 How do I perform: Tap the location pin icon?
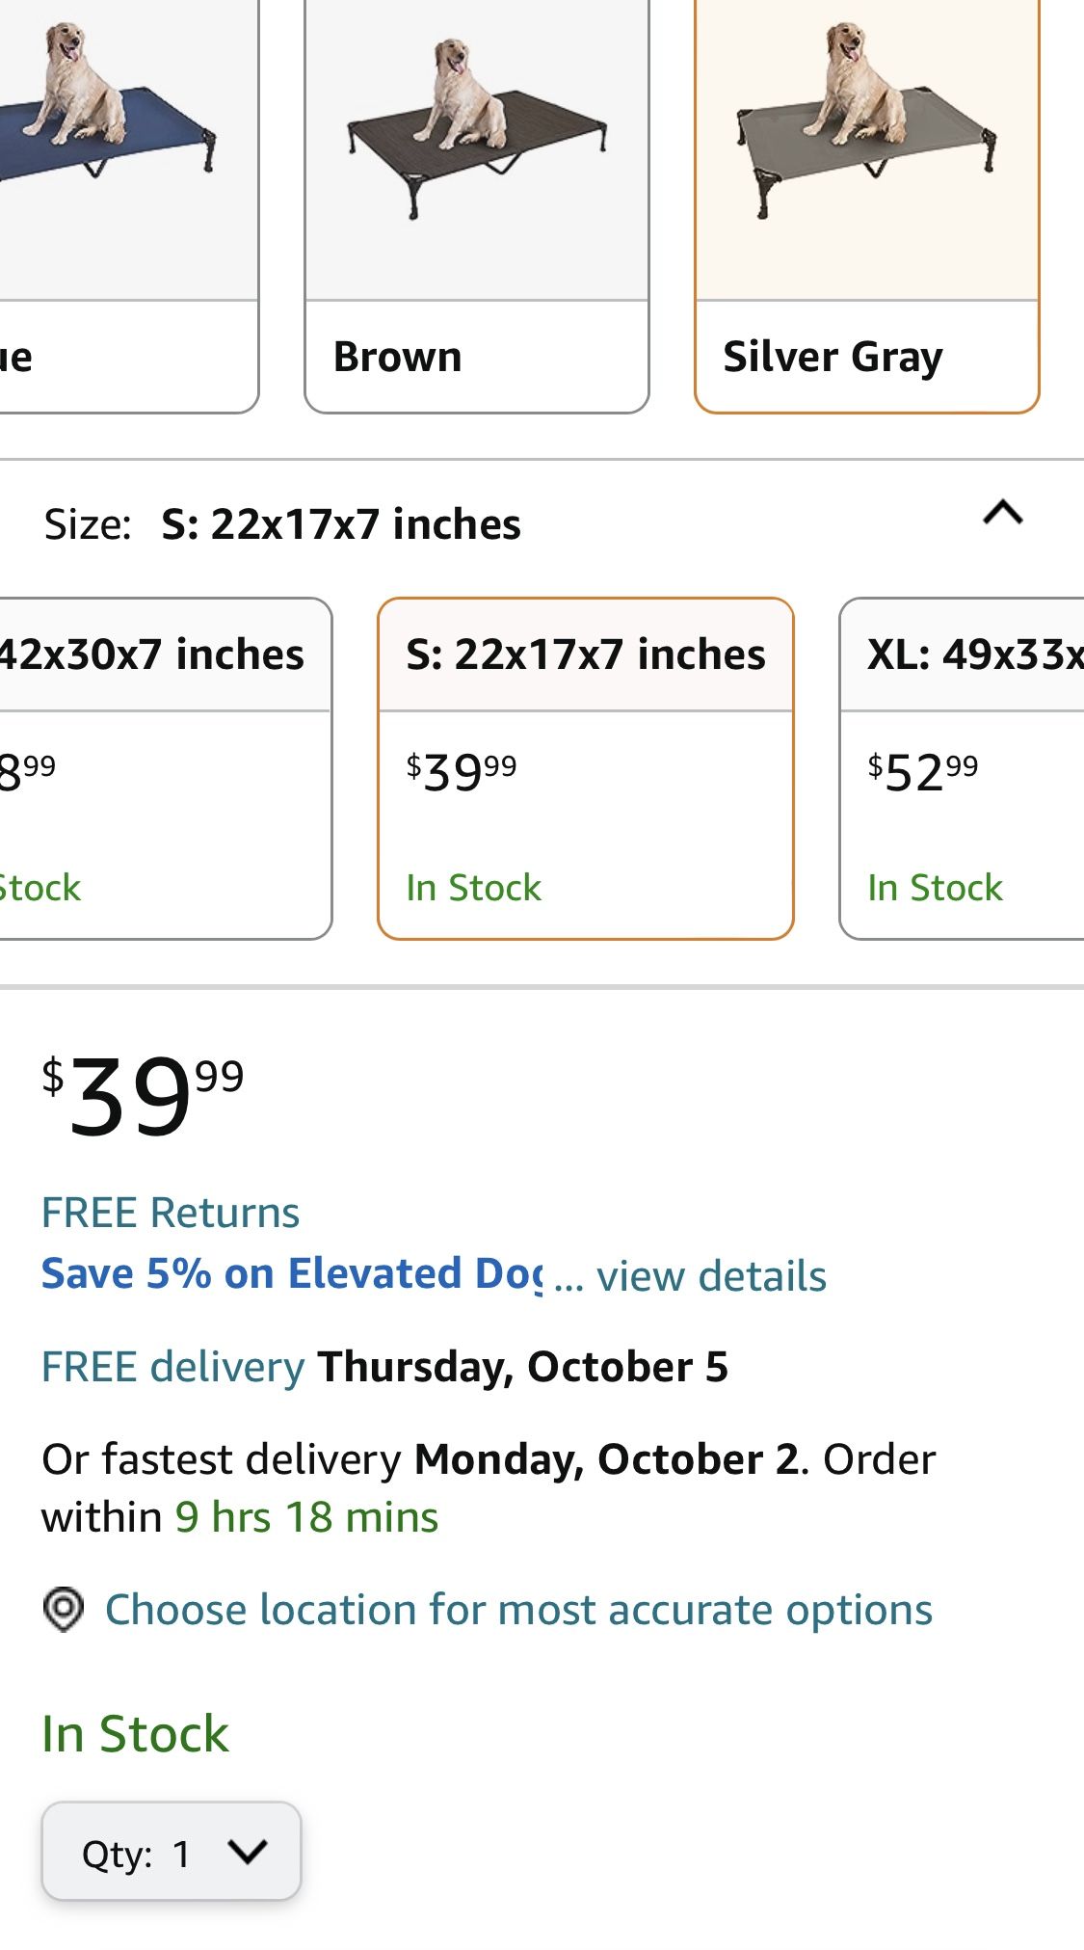click(64, 1609)
